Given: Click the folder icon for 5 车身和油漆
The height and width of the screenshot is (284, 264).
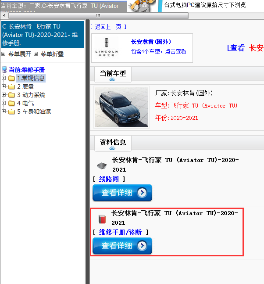Looking at the screenshot, I should (11, 111).
